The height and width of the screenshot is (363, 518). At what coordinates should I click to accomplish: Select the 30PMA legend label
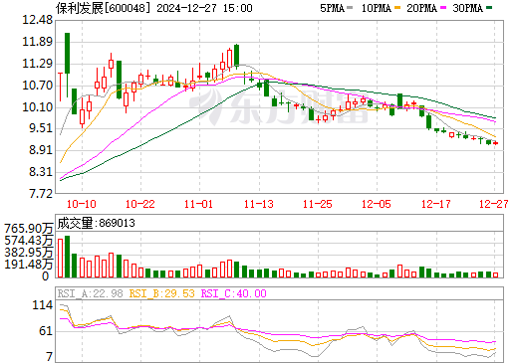(x=467, y=8)
